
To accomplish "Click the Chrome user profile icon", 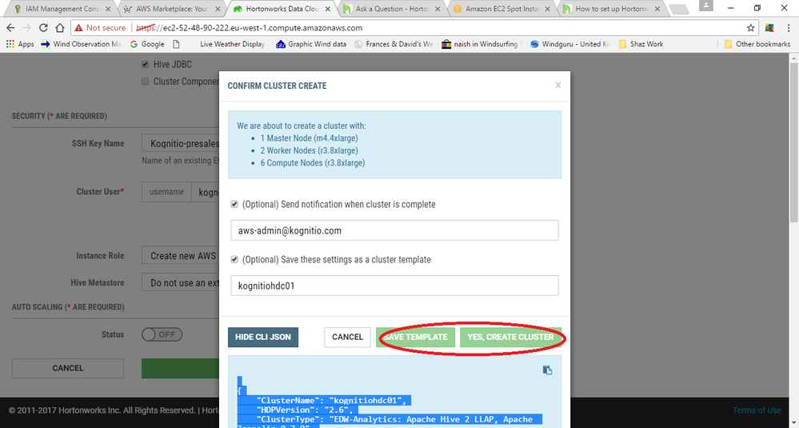I will click(706, 5).
